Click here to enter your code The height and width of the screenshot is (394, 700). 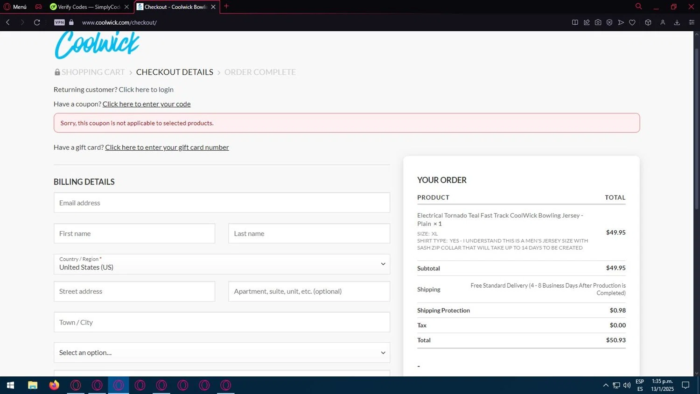(x=147, y=104)
